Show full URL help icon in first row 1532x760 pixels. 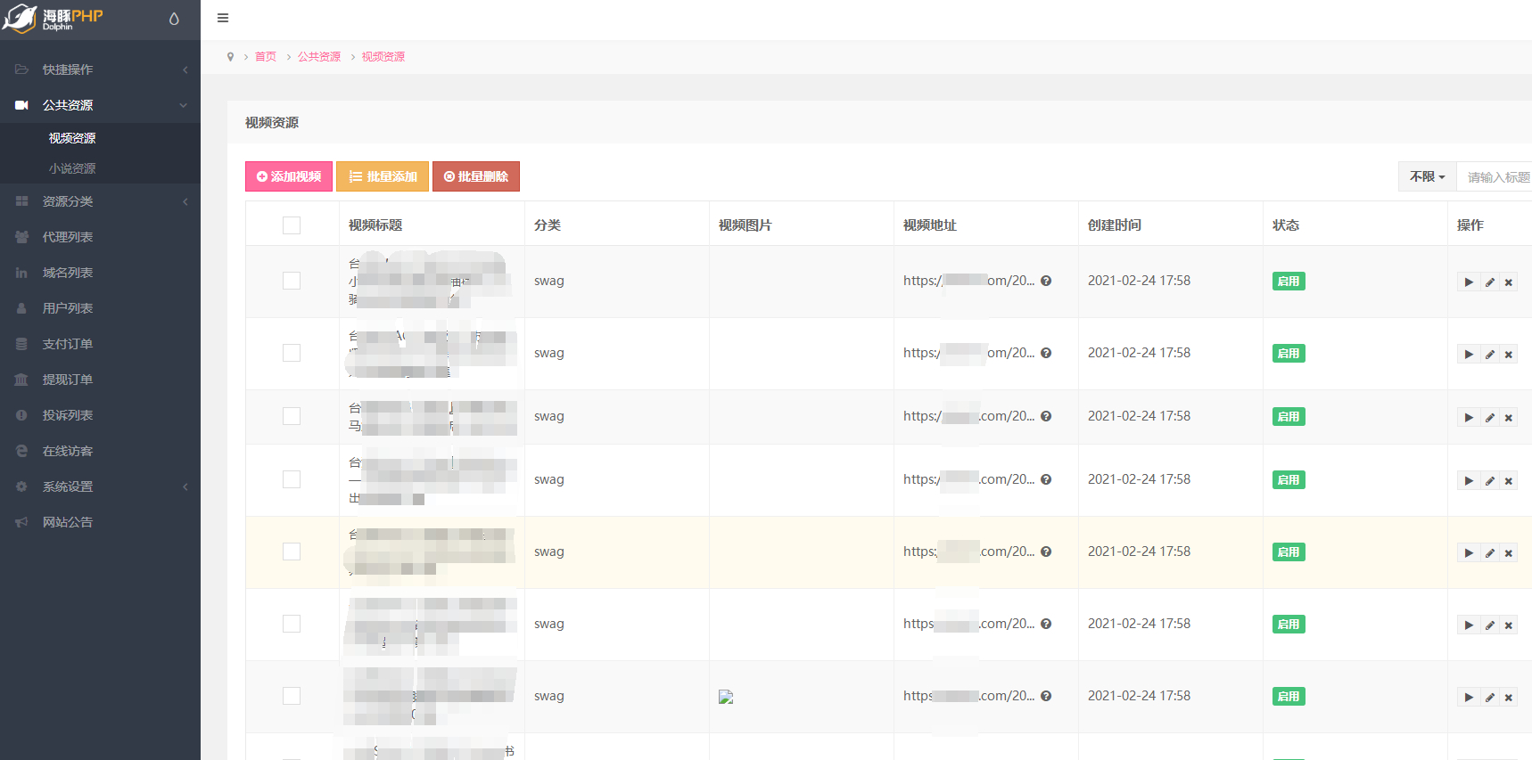coord(1046,281)
